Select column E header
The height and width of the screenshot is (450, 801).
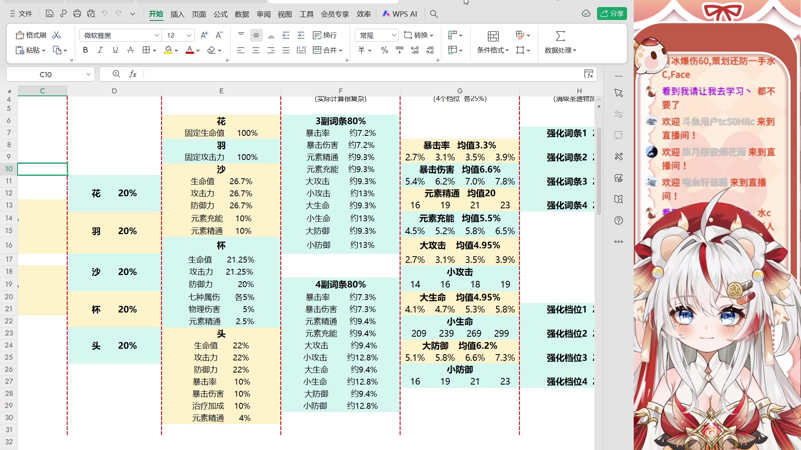click(221, 91)
